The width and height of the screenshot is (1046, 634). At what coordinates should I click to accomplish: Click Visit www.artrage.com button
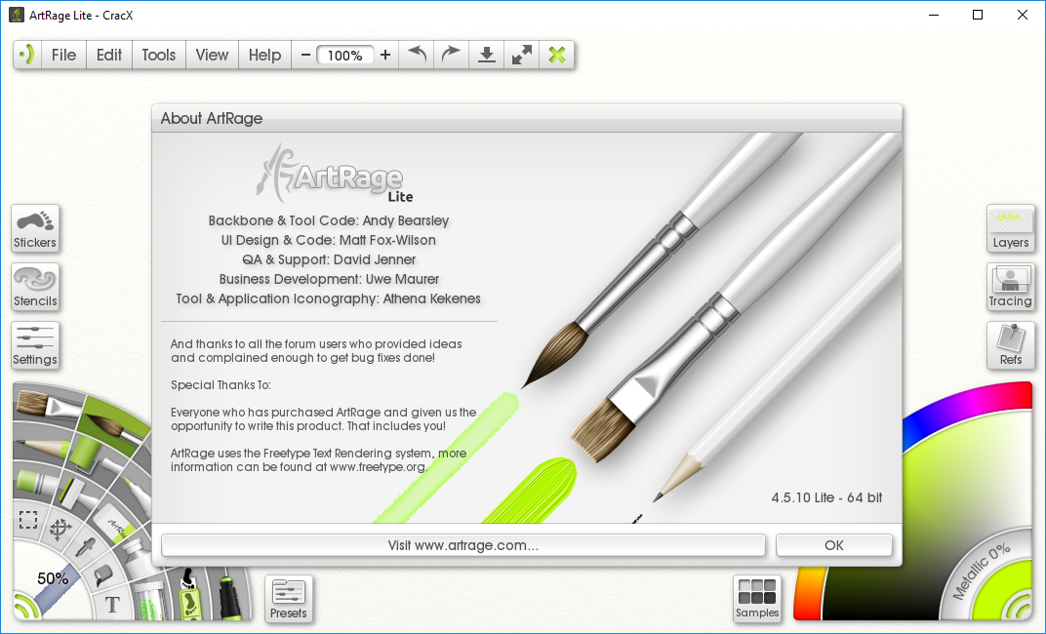click(463, 545)
